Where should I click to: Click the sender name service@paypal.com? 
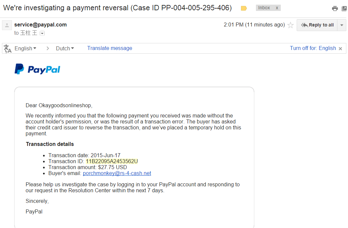(40, 24)
